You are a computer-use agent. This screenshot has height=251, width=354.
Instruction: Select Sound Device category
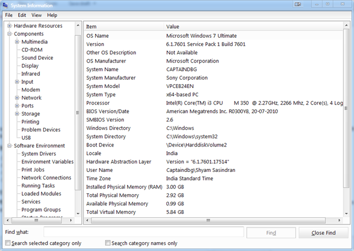pyautogui.click(x=37, y=58)
